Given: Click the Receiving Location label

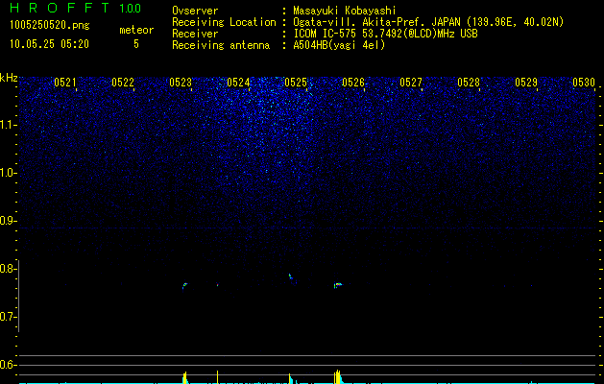Looking at the screenshot, I should click(224, 22).
